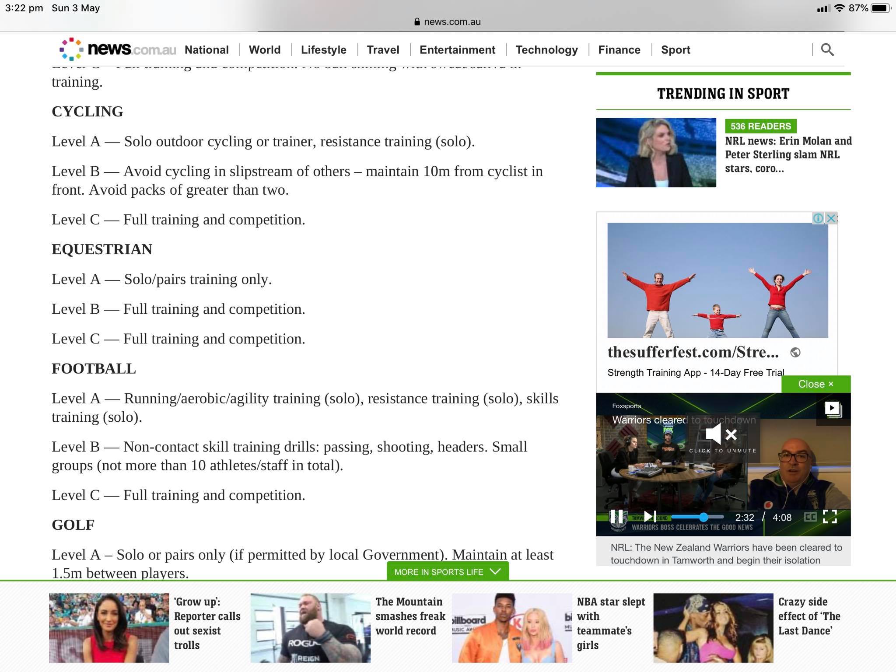Open the Sport menu item

coord(675,50)
